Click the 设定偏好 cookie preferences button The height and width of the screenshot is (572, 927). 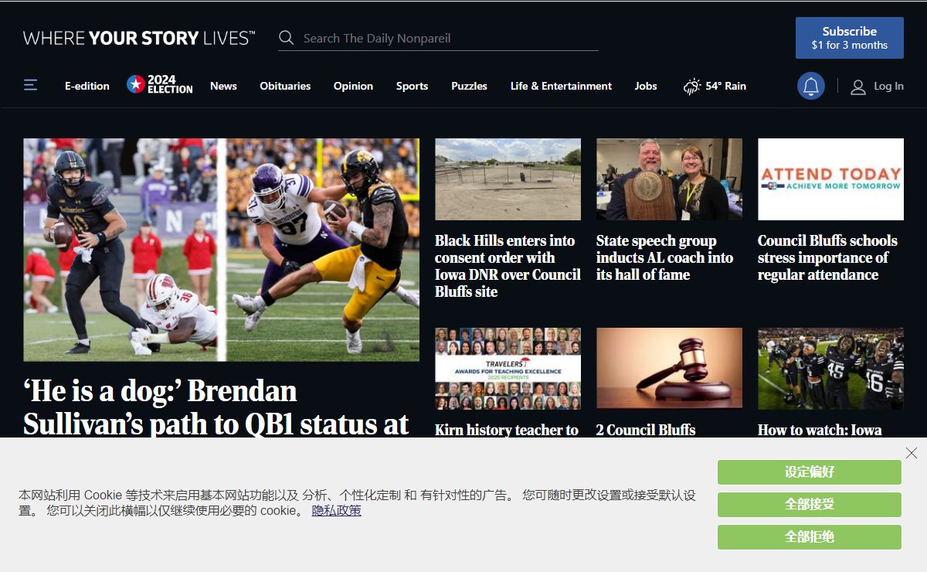810,472
